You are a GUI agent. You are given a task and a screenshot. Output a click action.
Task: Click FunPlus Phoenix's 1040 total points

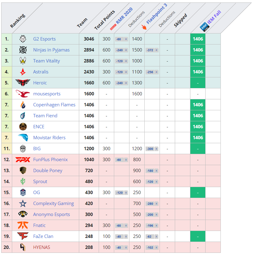point(89,160)
